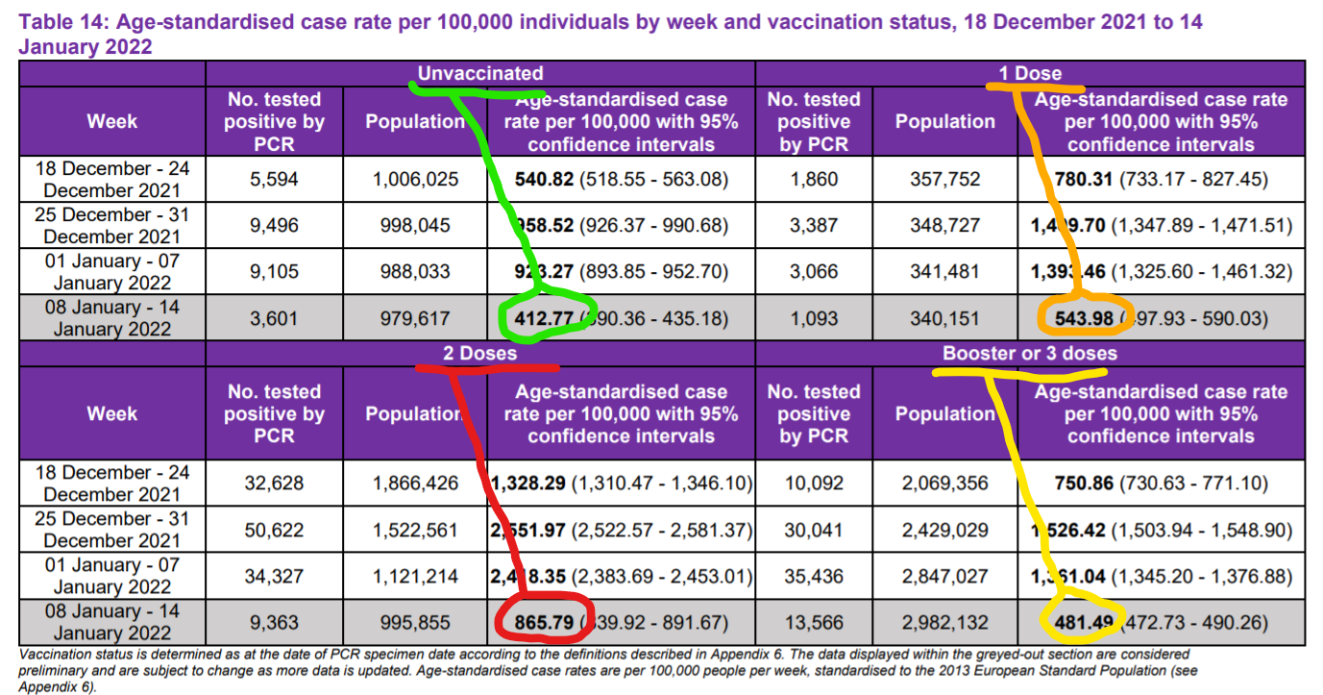Click the Unvaccinated value 5,594
The width and height of the screenshot is (1323, 695).
tap(274, 179)
